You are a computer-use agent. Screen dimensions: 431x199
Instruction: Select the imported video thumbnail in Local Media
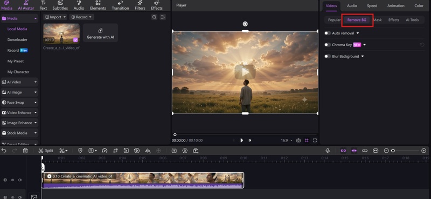(61, 33)
